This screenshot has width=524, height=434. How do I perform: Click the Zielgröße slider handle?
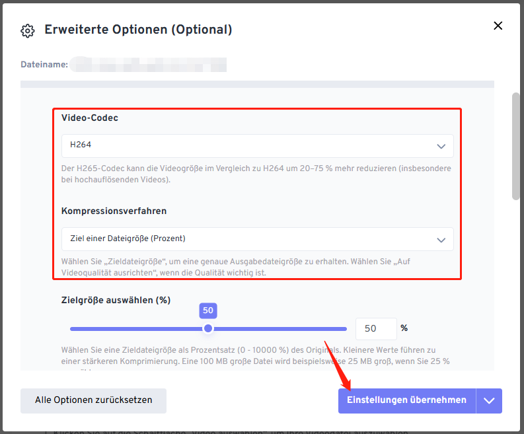208,328
